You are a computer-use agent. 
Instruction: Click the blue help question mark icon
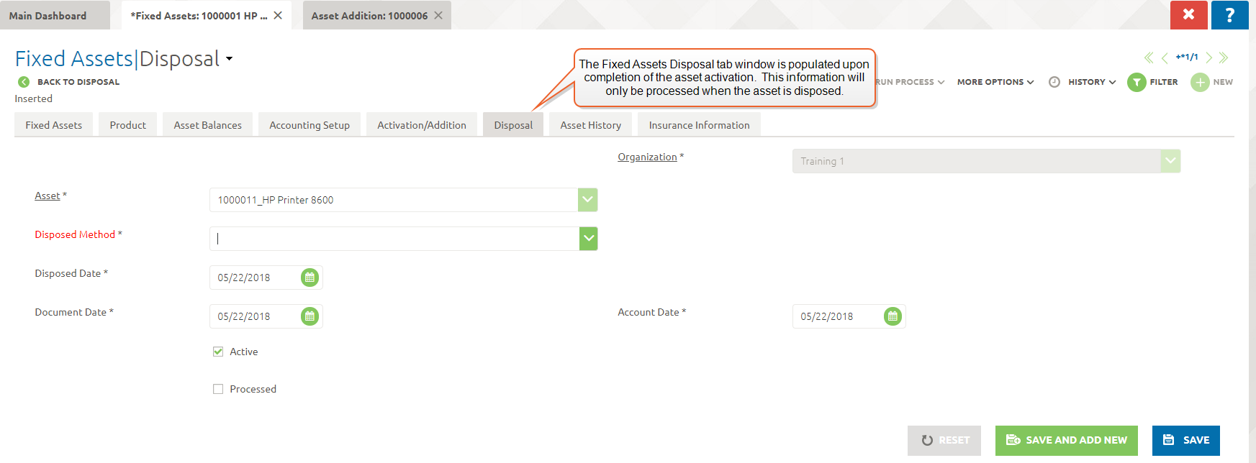tap(1229, 15)
